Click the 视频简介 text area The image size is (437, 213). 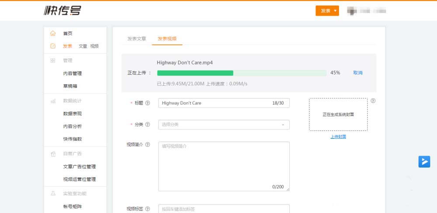click(224, 167)
